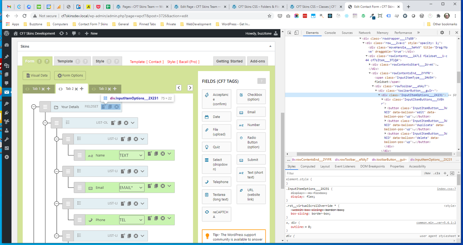
Task: Expand the LIST-OL row chevron
Action: pyautogui.click(x=133, y=123)
